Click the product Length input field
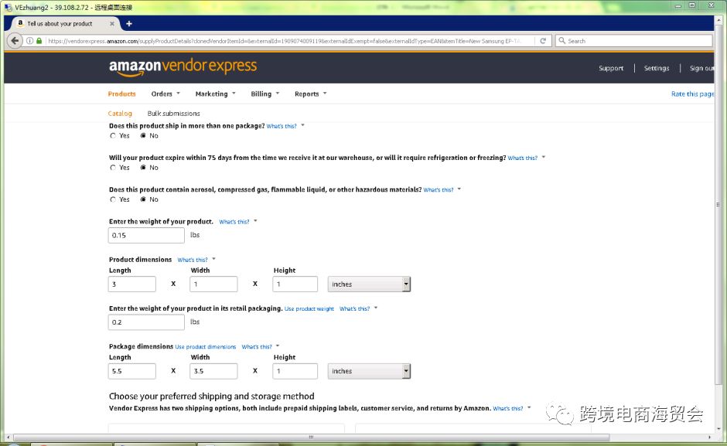Image resolution: width=727 pixels, height=446 pixels. (x=132, y=284)
